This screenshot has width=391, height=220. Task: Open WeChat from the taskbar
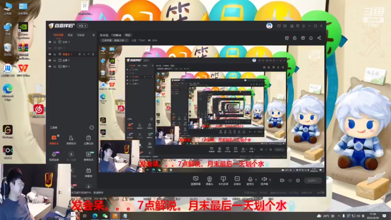coord(105,216)
